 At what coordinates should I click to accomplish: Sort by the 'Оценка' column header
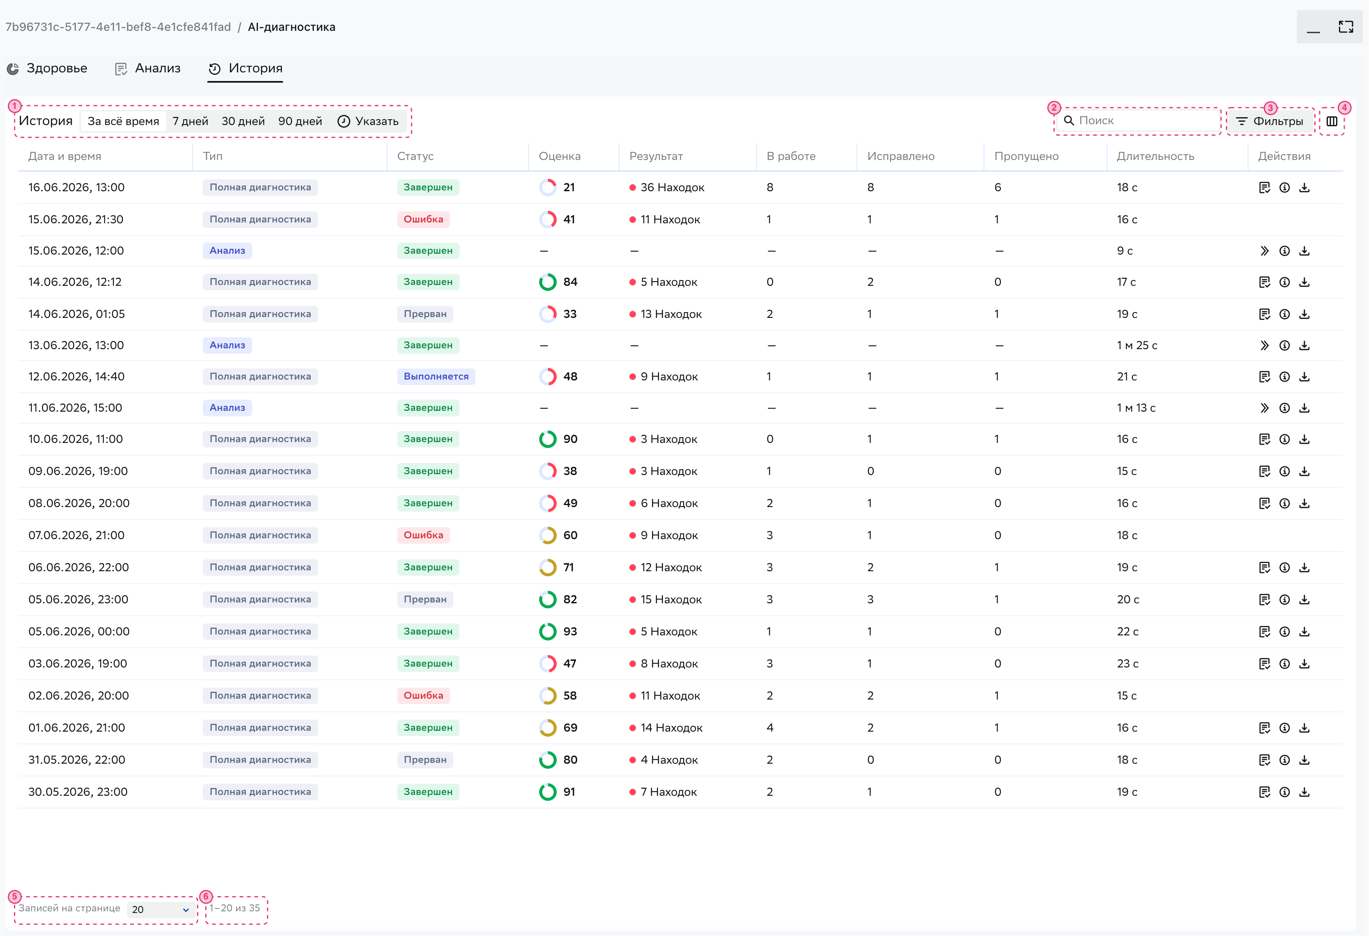pyautogui.click(x=559, y=156)
